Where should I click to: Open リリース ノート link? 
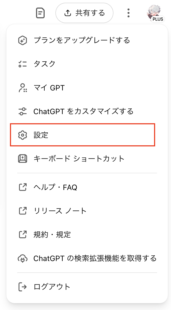[x=60, y=211]
